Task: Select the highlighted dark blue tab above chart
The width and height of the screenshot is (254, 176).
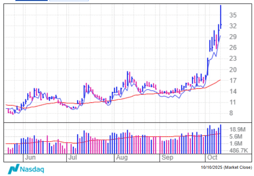Action: point(32,1)
